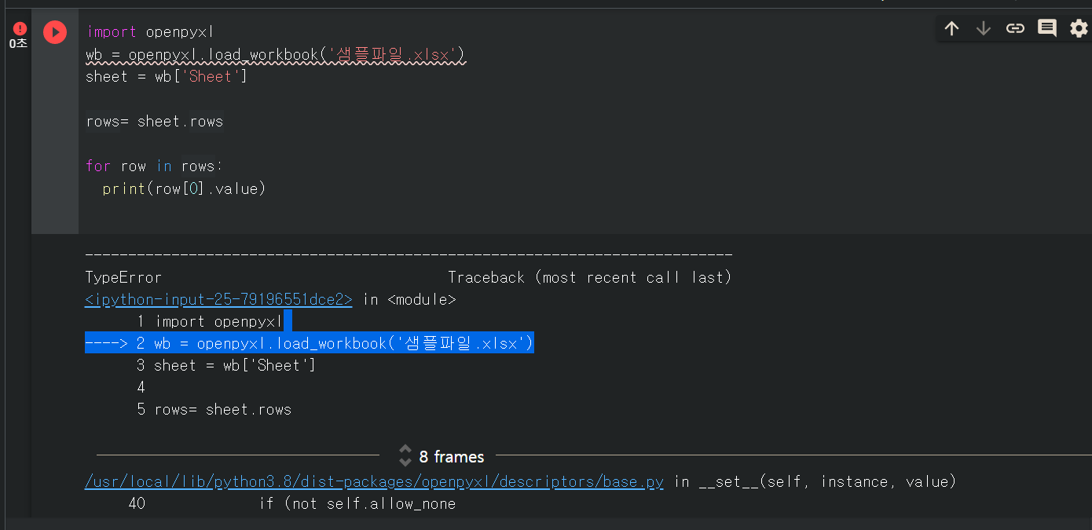Screen dimensions: 1092x530
Task: Click the TypeError text in the output
Action: point(123,277)
